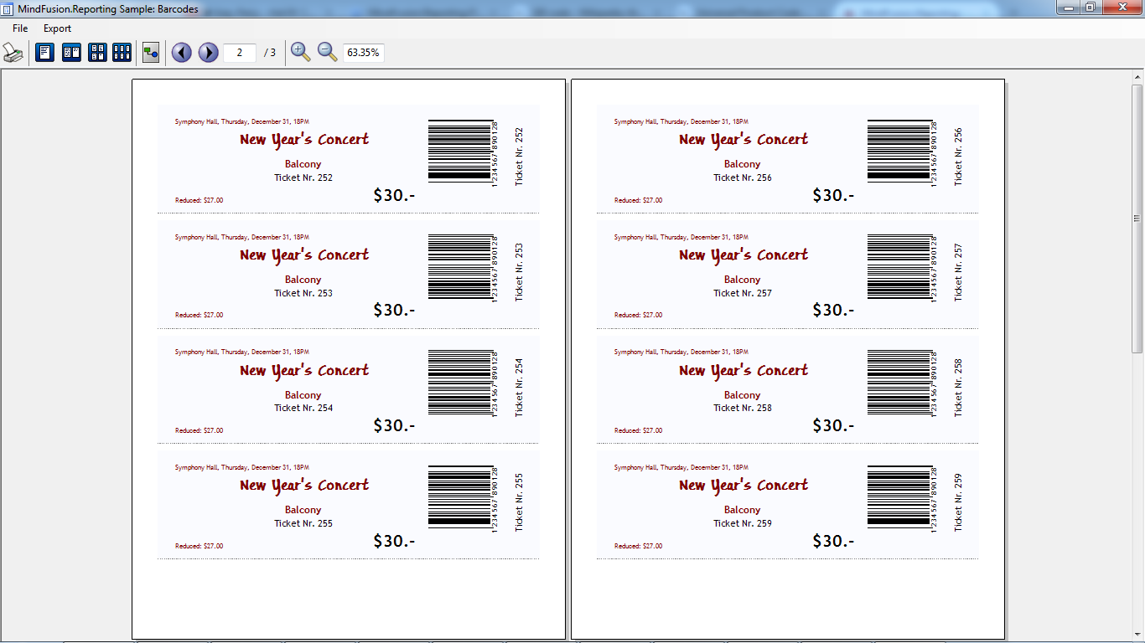Click the 63,35% zoom level field
This screenshot has height=643, width=1145.
point(363,53)
